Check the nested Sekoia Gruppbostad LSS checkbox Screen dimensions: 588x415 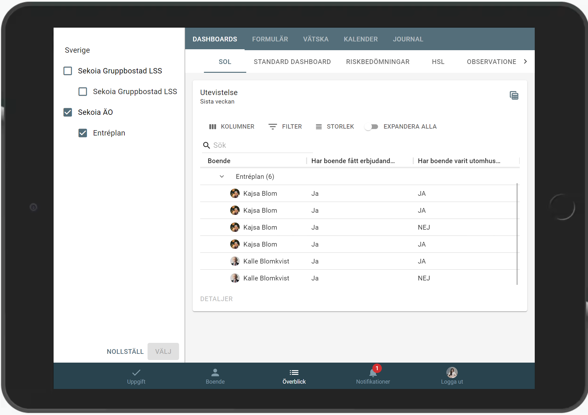click(83, 92)
